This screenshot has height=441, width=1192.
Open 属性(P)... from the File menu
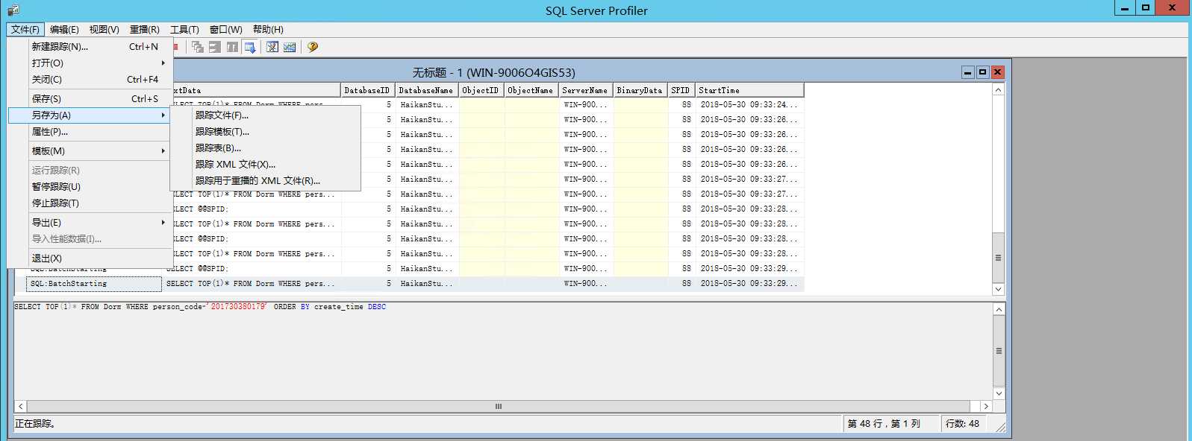click(x=90, y=131)
